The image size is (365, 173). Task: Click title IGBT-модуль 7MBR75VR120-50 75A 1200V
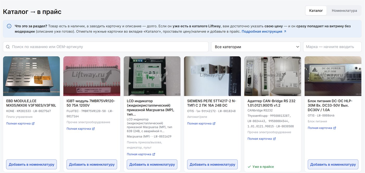click(91, 103)
